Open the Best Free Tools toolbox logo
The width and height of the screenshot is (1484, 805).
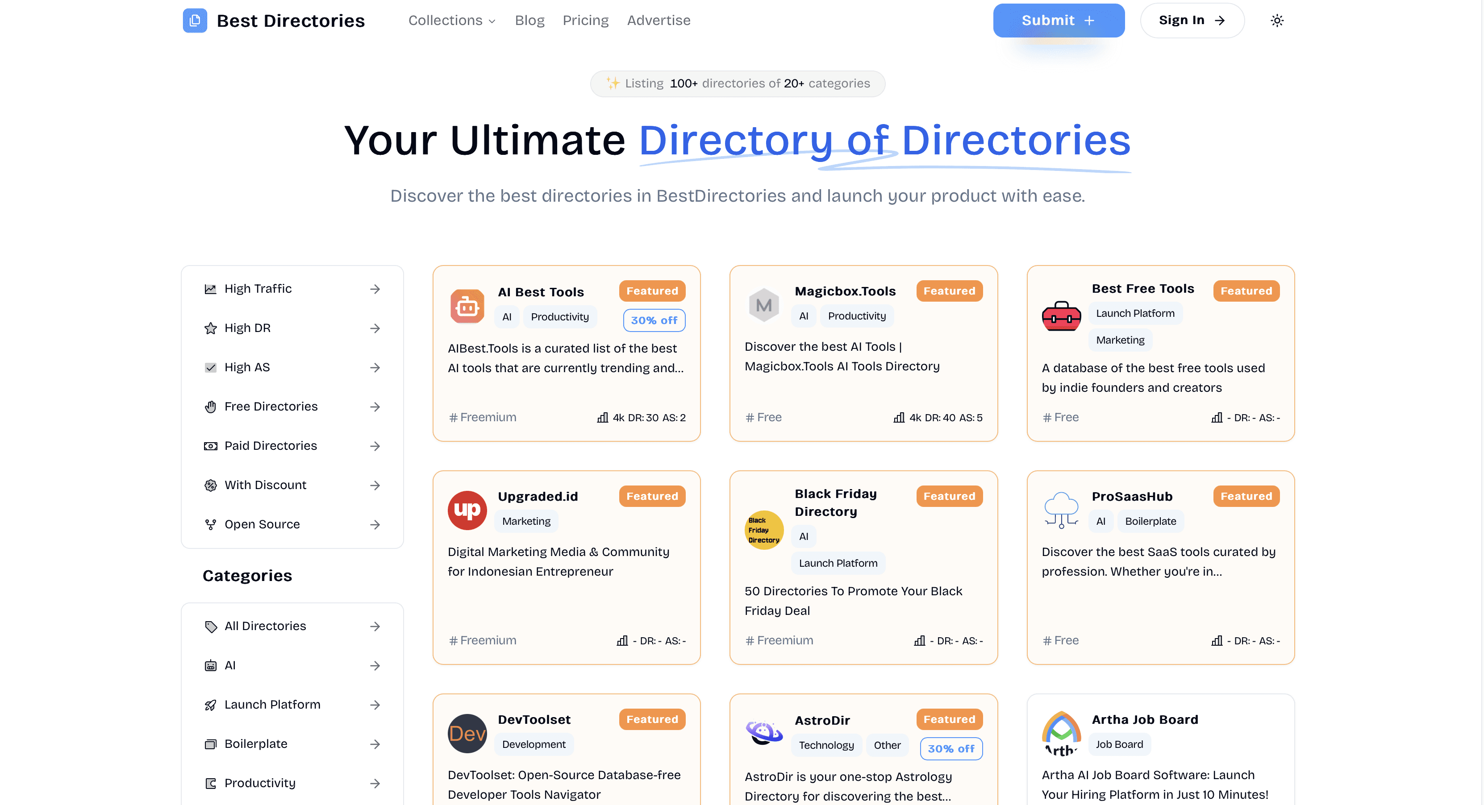click(x=1061, y=316)
